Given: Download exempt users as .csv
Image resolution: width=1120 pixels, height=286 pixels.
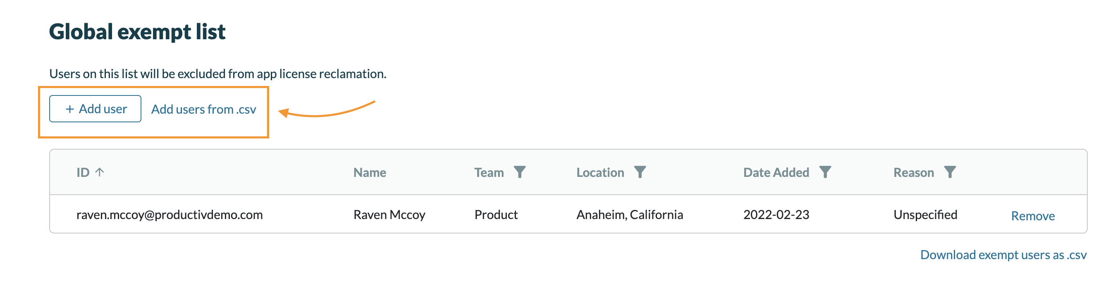Looking at the screenshot, I should coord(1003,255).
